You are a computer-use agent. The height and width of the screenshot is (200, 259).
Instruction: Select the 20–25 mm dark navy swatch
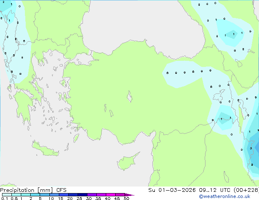74,195
